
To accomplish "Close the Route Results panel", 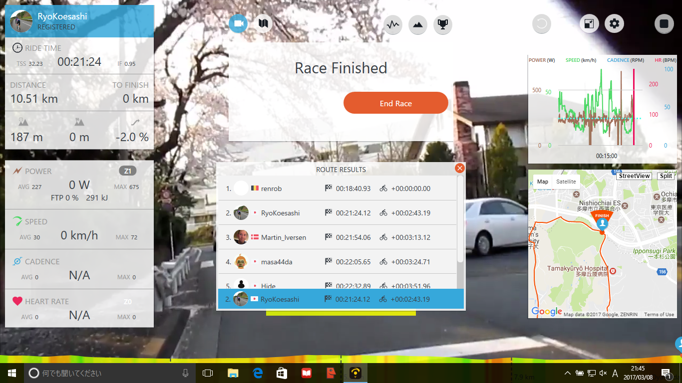I will (460, 169).
